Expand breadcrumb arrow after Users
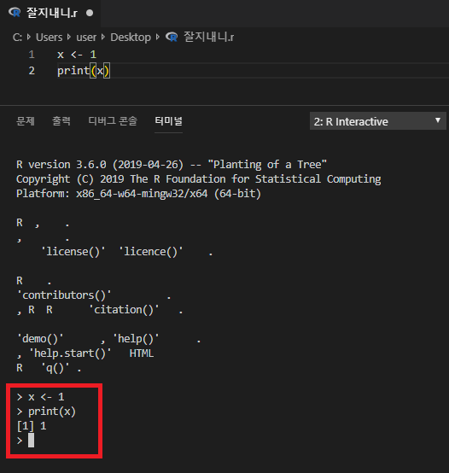This screenshot has height=473, width=449. pyautogui.click(x=69, y=37)
